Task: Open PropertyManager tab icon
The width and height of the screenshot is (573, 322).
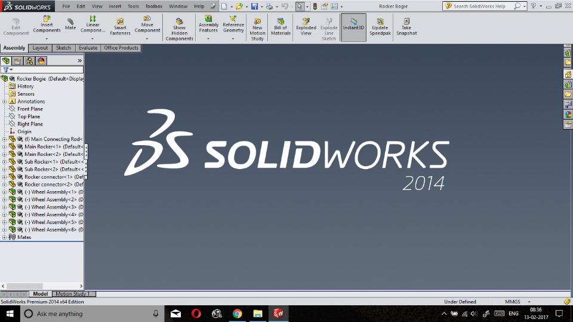Action: coord(17,61)
